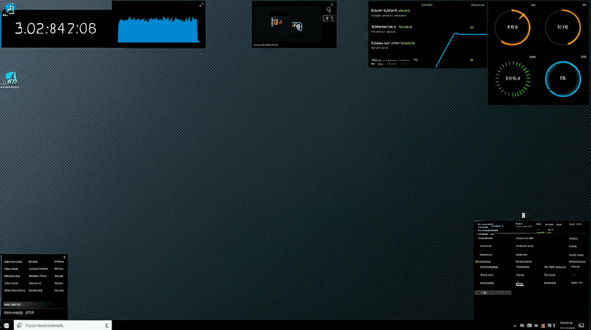Click the taskbar search box
Image resolution: width=591 pixels, height=330 pixels.
tap(63, 325)
